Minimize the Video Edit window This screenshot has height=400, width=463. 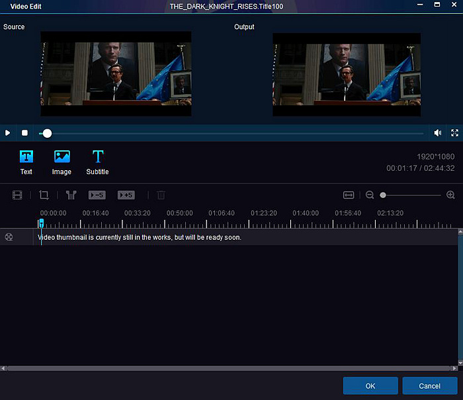point(420,5)
